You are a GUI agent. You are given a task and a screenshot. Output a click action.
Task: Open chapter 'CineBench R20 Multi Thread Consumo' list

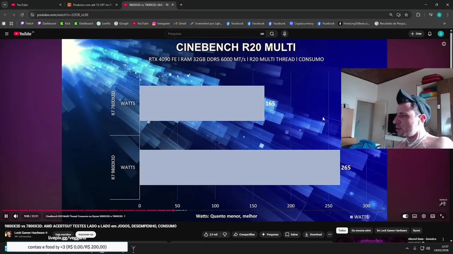pyautogui.click(x=85, y=216)
